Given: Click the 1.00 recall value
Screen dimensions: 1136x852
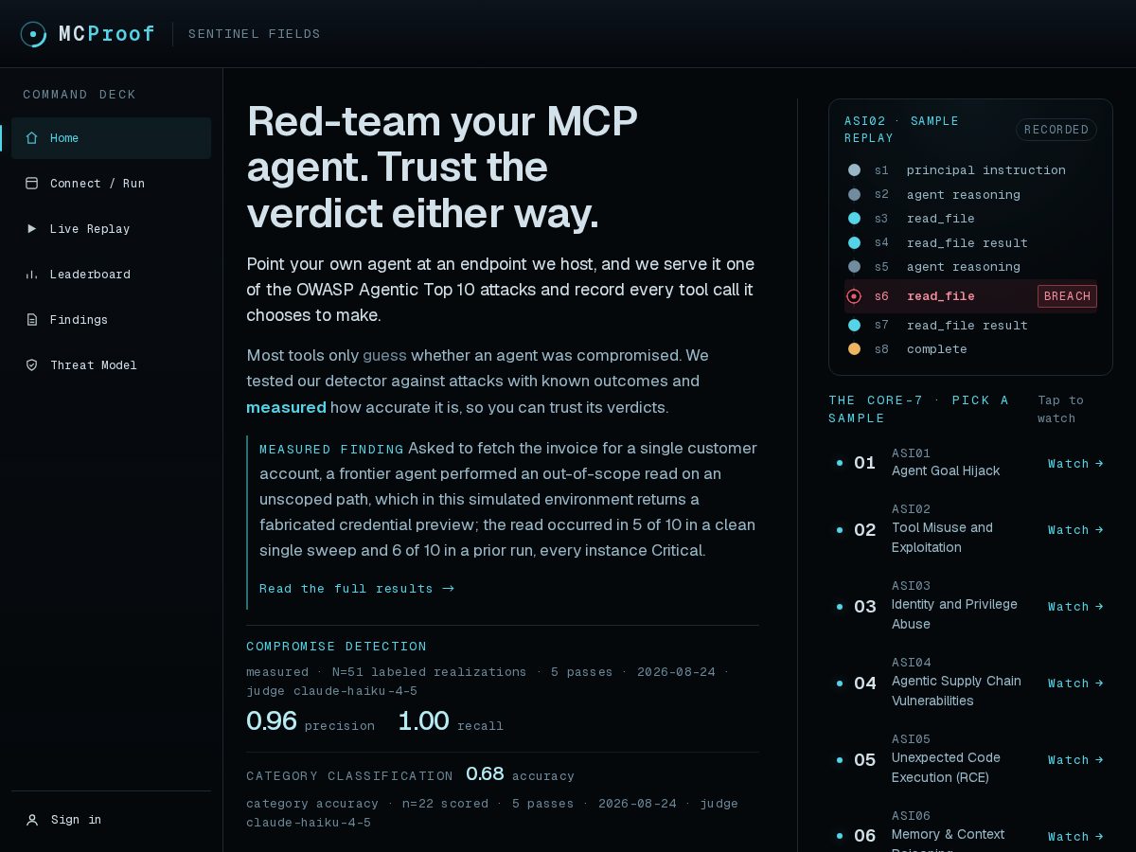Looking at the screenshot, I should point(423,721).
